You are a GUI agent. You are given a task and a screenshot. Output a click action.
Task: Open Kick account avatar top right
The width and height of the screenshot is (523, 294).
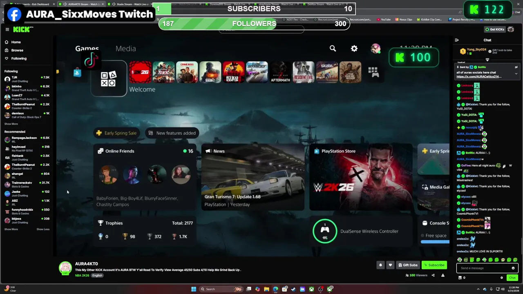(x=511, y=29)
